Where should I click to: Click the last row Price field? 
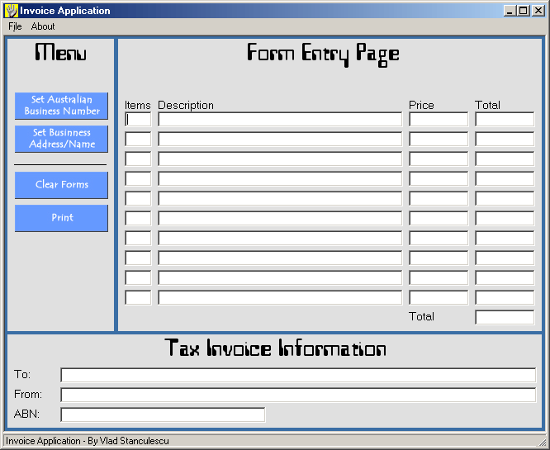click(x=439, y=297)
